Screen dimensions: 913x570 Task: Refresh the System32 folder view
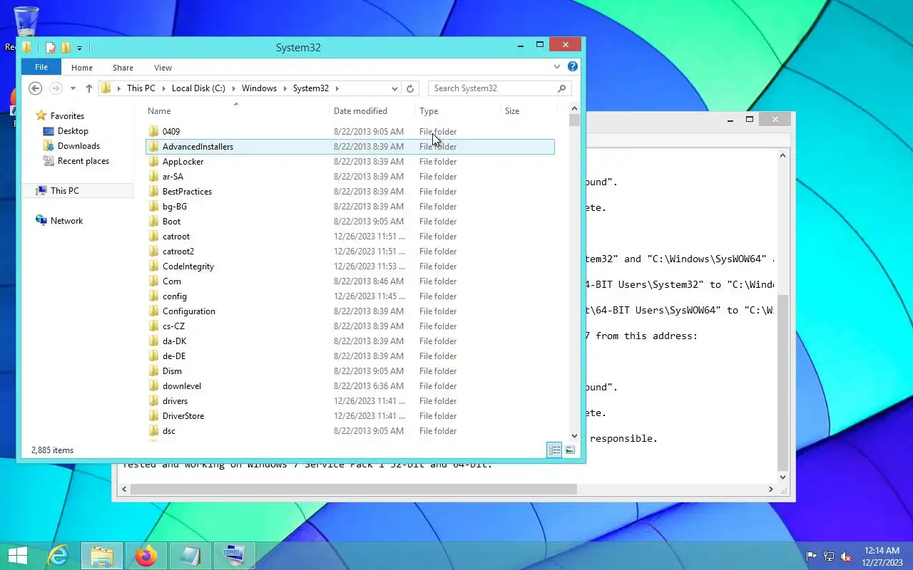pyautogui.click(x=410, y=88)
